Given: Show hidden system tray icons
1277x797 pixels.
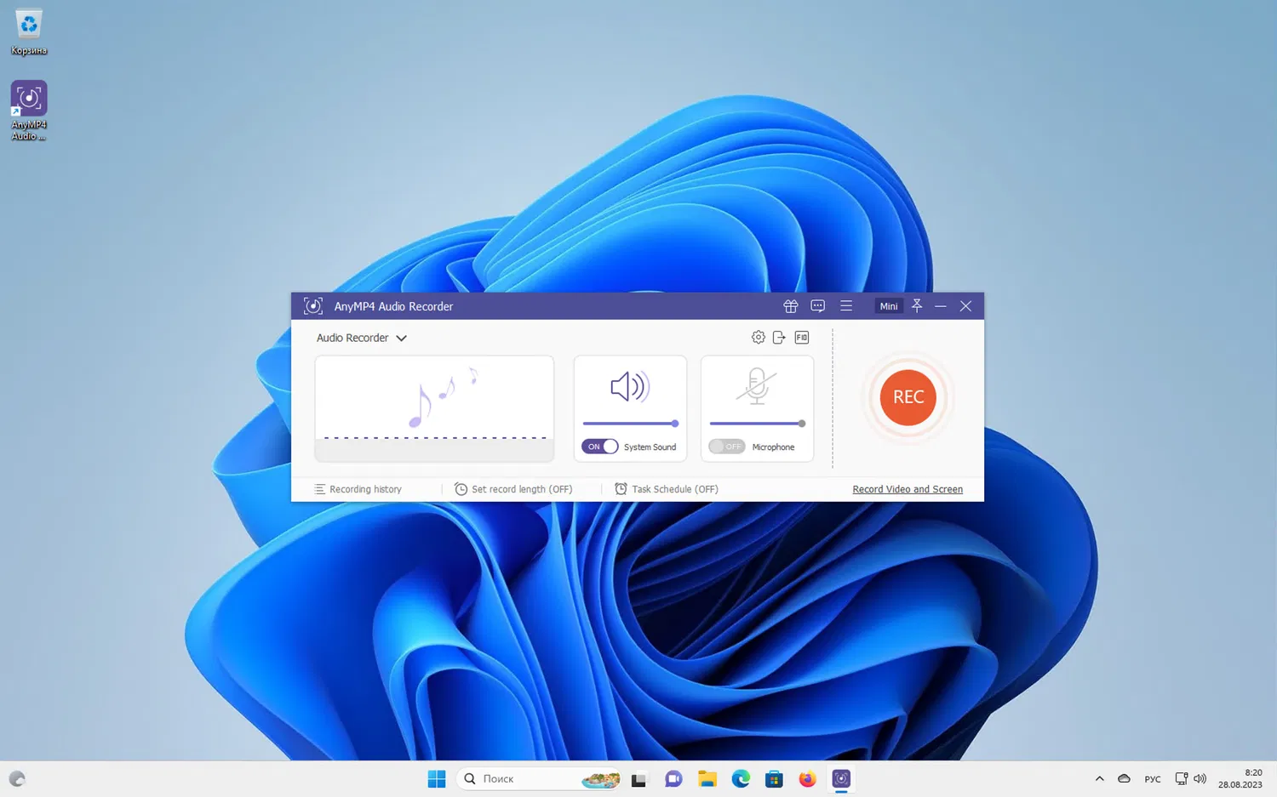Looking at the screenshot, I should 1099,779.
